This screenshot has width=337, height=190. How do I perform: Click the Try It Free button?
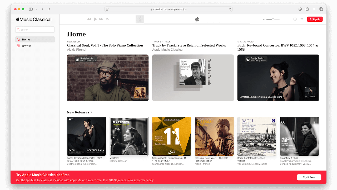pos(309,177)
